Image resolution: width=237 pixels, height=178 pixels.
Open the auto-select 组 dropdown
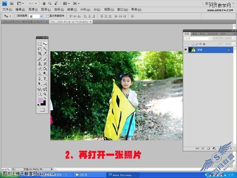click(x=41, y=16)
